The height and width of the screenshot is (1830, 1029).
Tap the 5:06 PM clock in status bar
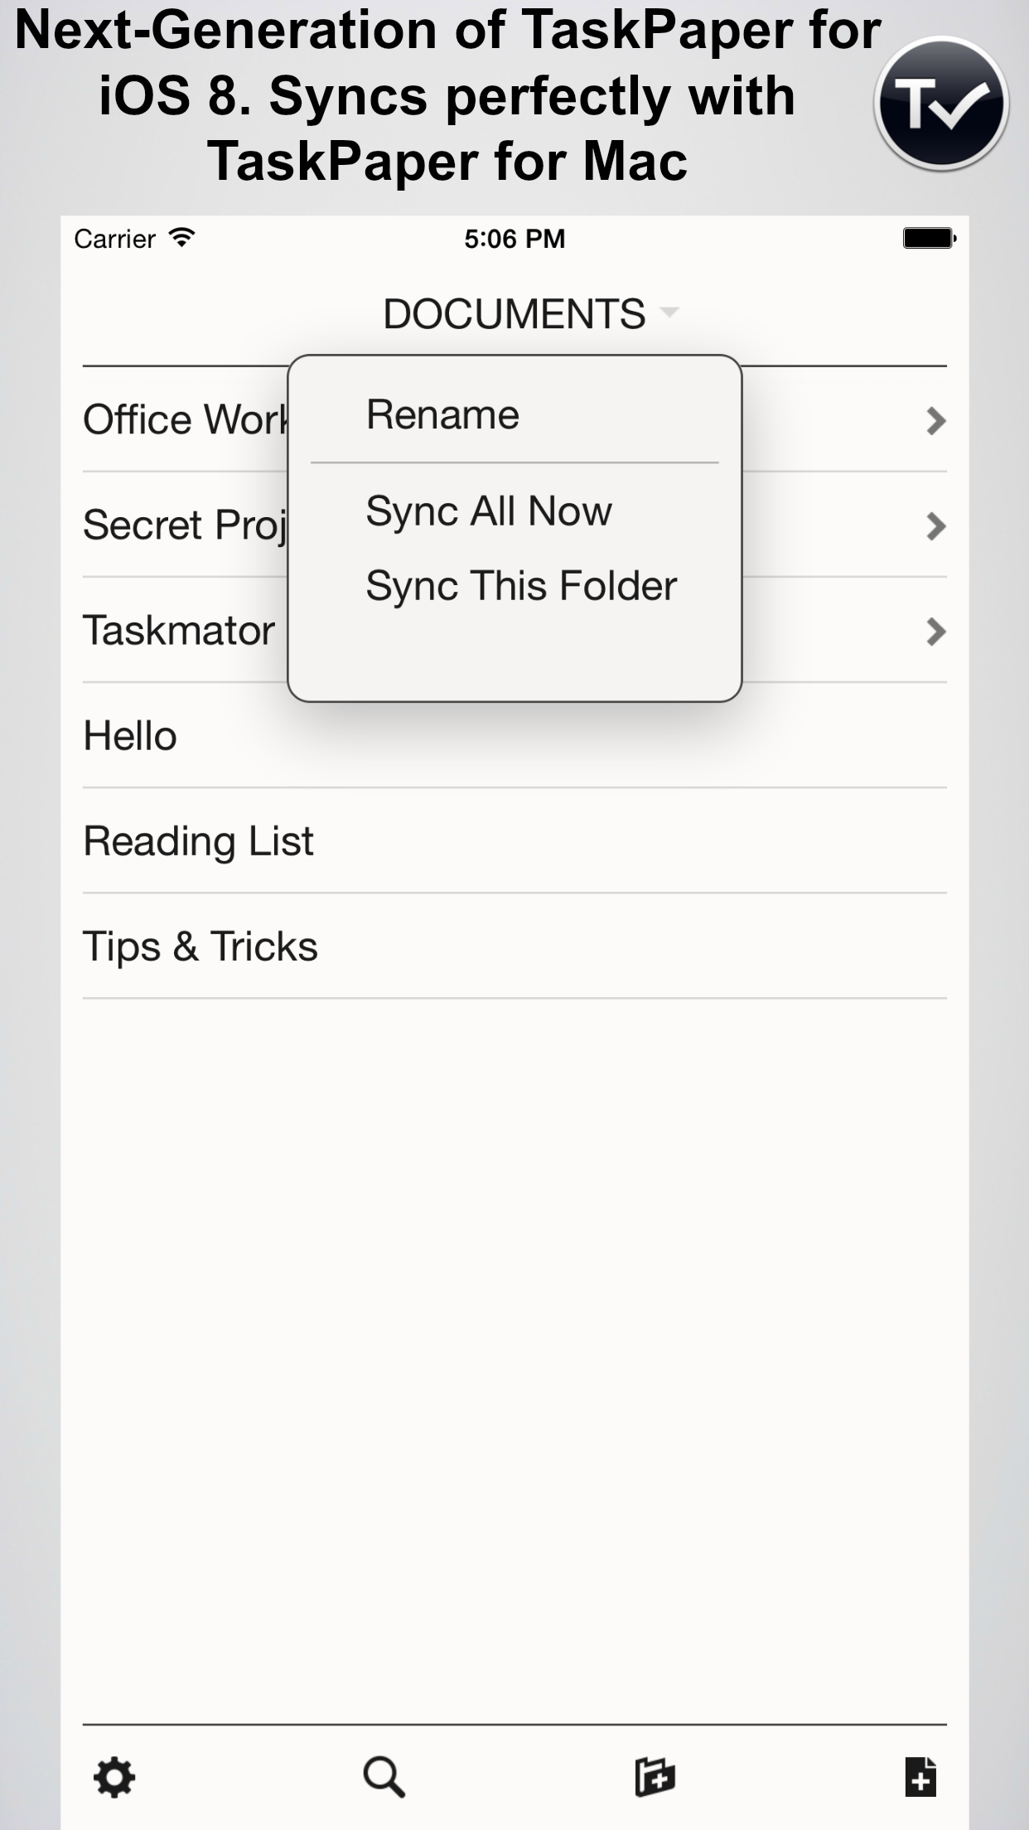(x=514, y=239)
